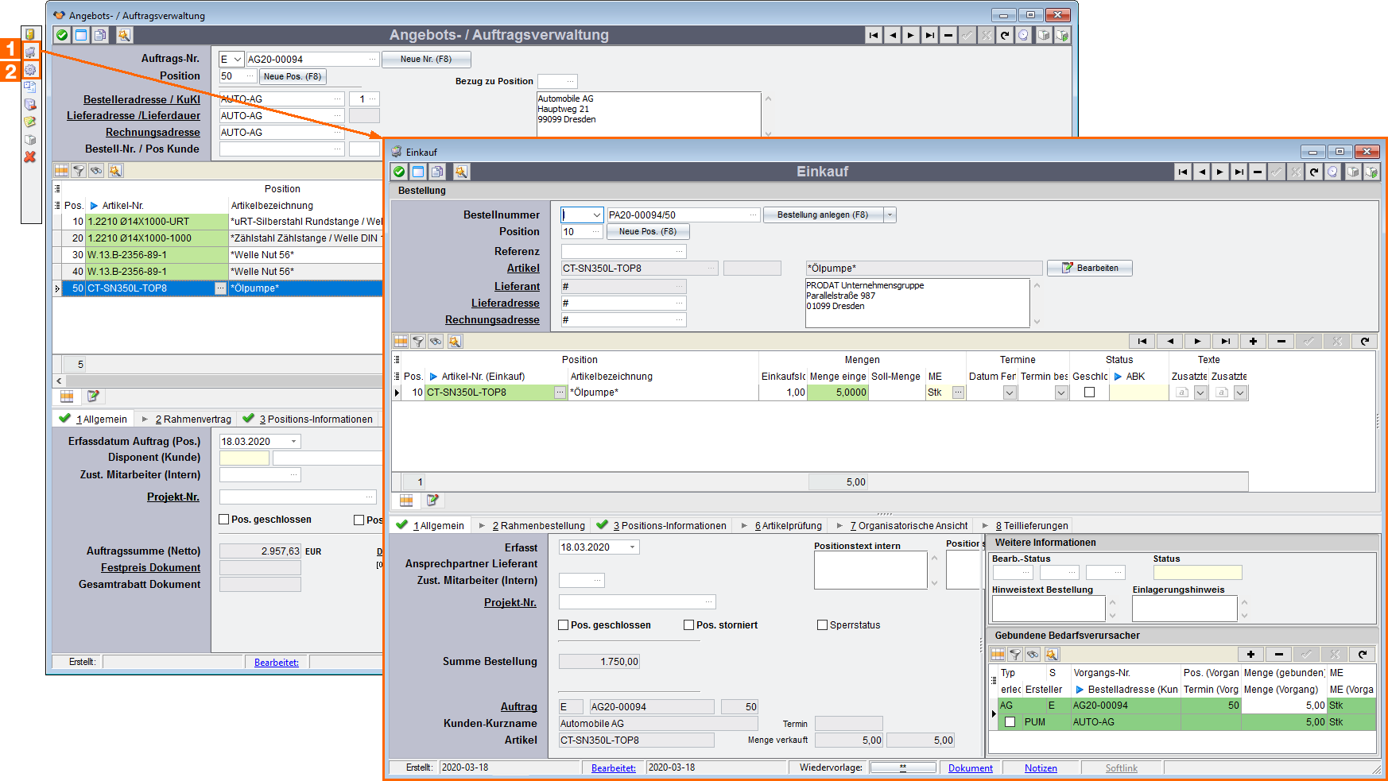Click binoculars search icon in Einkauf positions grid
The width and height of the screenshot is (1388, 781).
click(436, 342)
